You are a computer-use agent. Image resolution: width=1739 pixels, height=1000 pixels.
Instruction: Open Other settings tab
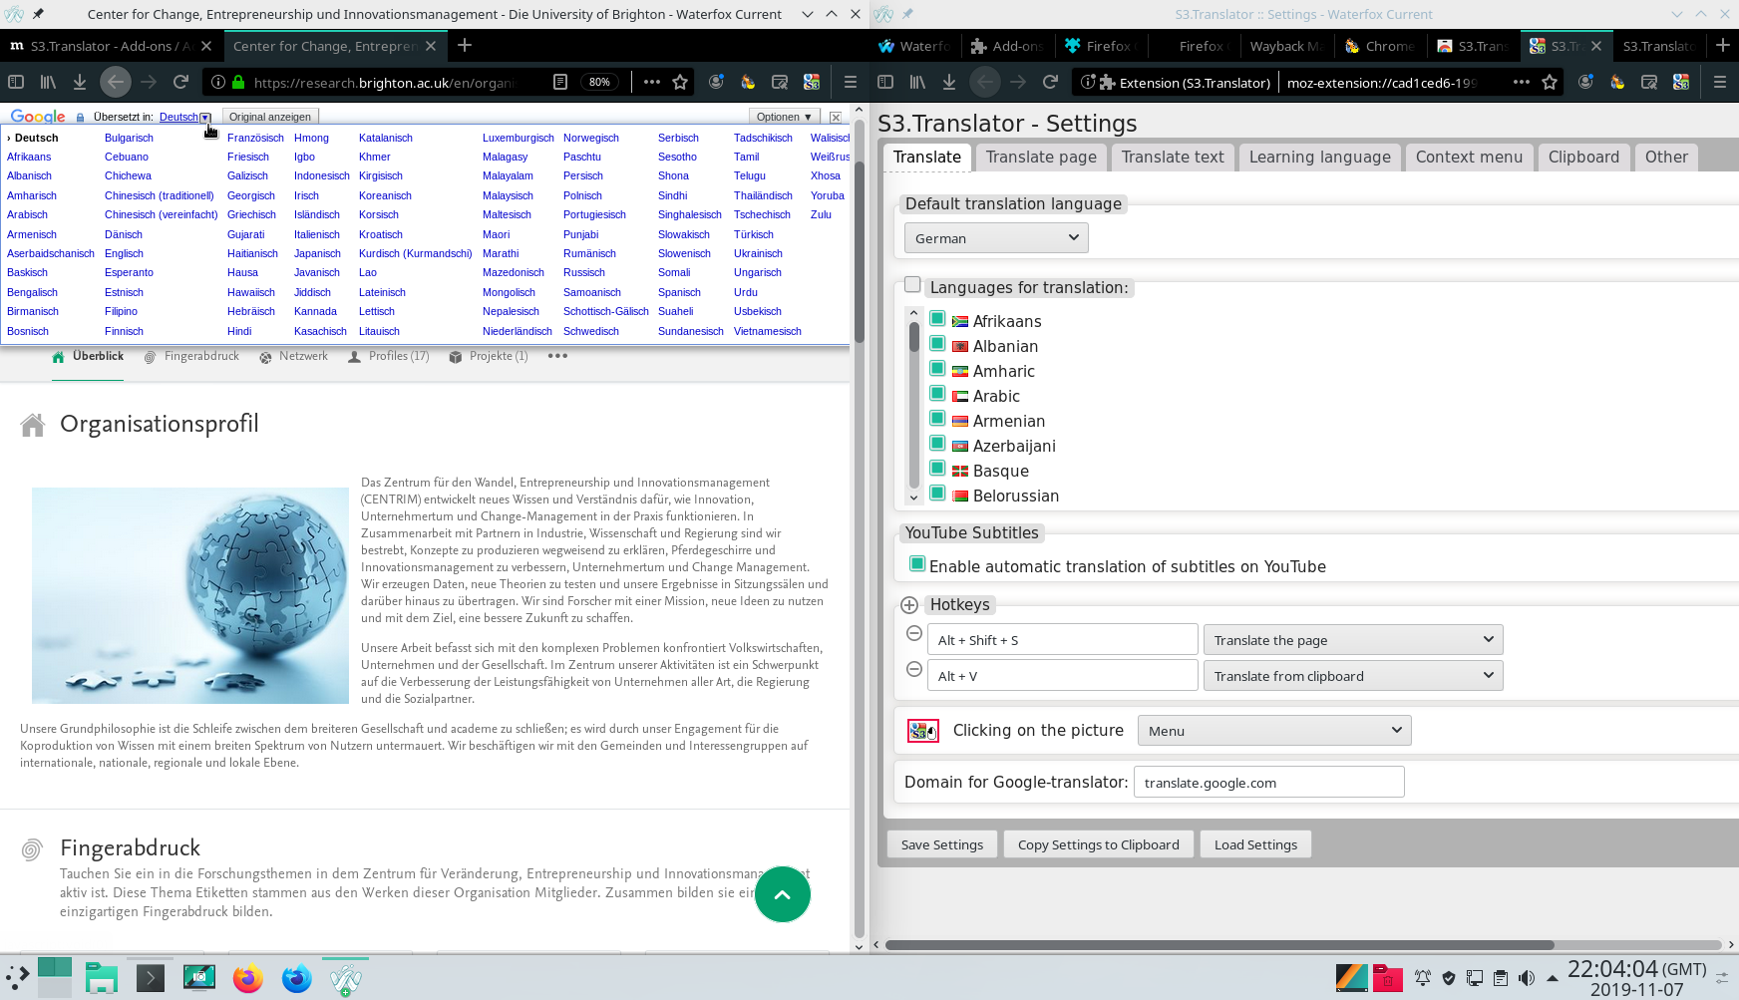(x=1666, y=158)
